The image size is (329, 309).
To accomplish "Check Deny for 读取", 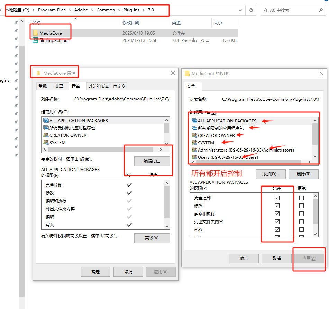I will 302,230.
